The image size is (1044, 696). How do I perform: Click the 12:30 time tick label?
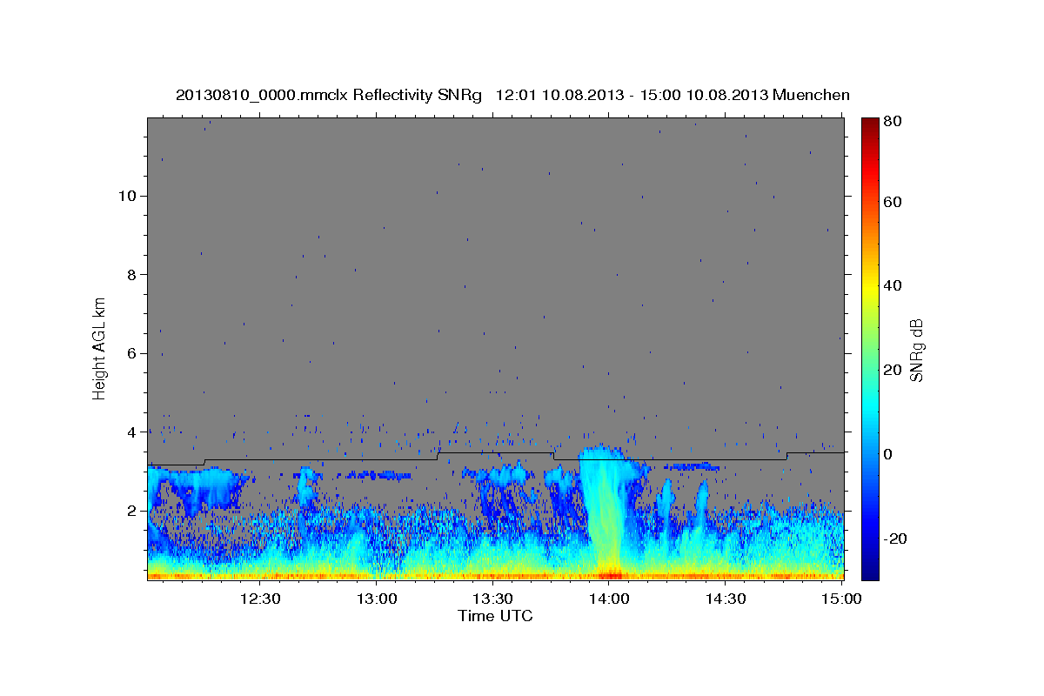260,599
